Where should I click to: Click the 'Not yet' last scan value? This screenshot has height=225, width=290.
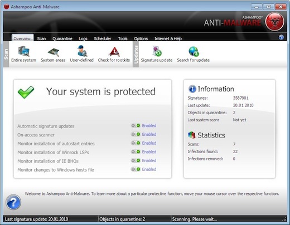click(x=239, y=120)
